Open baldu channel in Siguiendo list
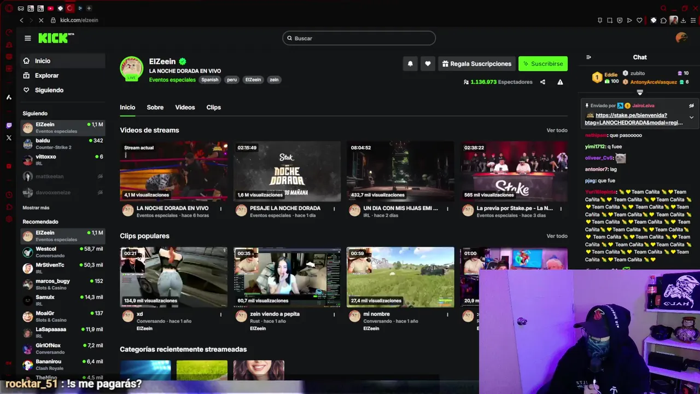The image size is (700, 394). point(63,144)
